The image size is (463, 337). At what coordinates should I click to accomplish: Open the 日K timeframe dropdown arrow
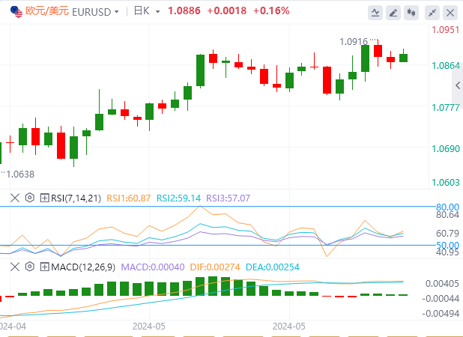(157, 12)
